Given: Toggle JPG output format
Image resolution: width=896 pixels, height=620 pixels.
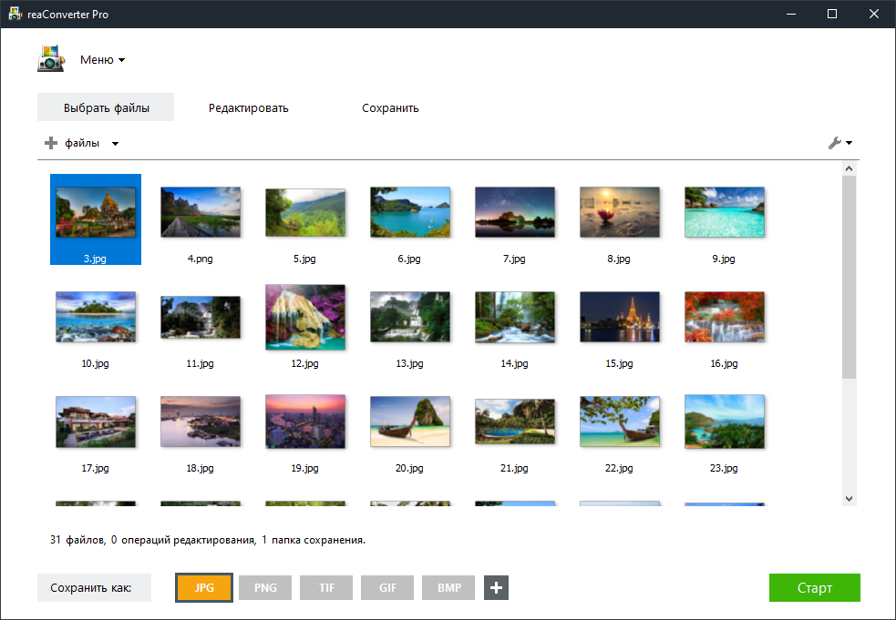Looking at the screenshot, I should 204,588.
